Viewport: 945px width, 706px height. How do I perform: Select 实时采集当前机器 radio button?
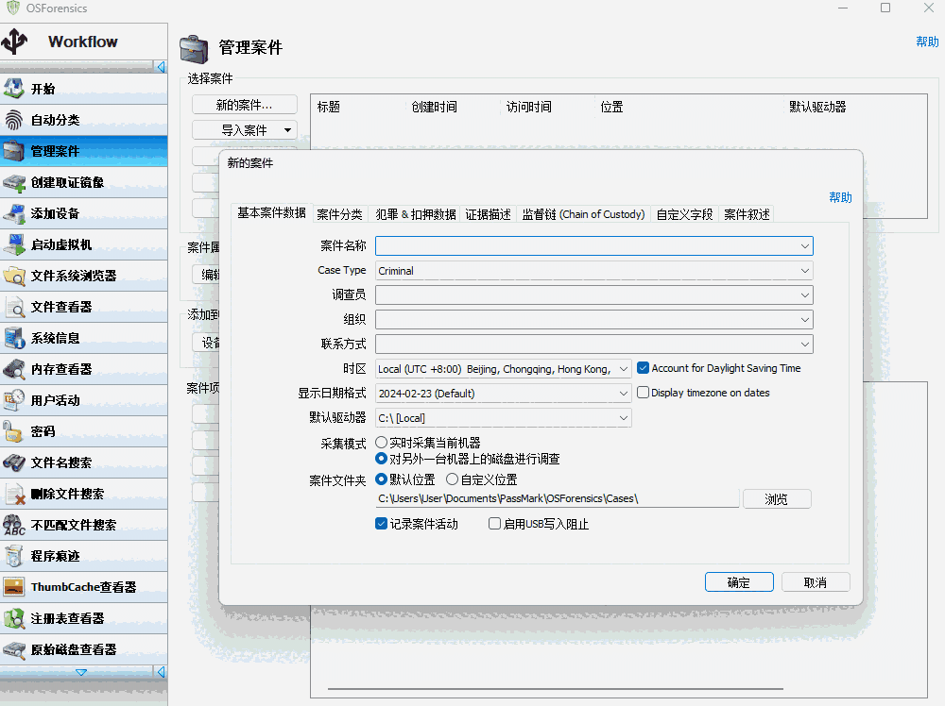[x=381, y=443]
